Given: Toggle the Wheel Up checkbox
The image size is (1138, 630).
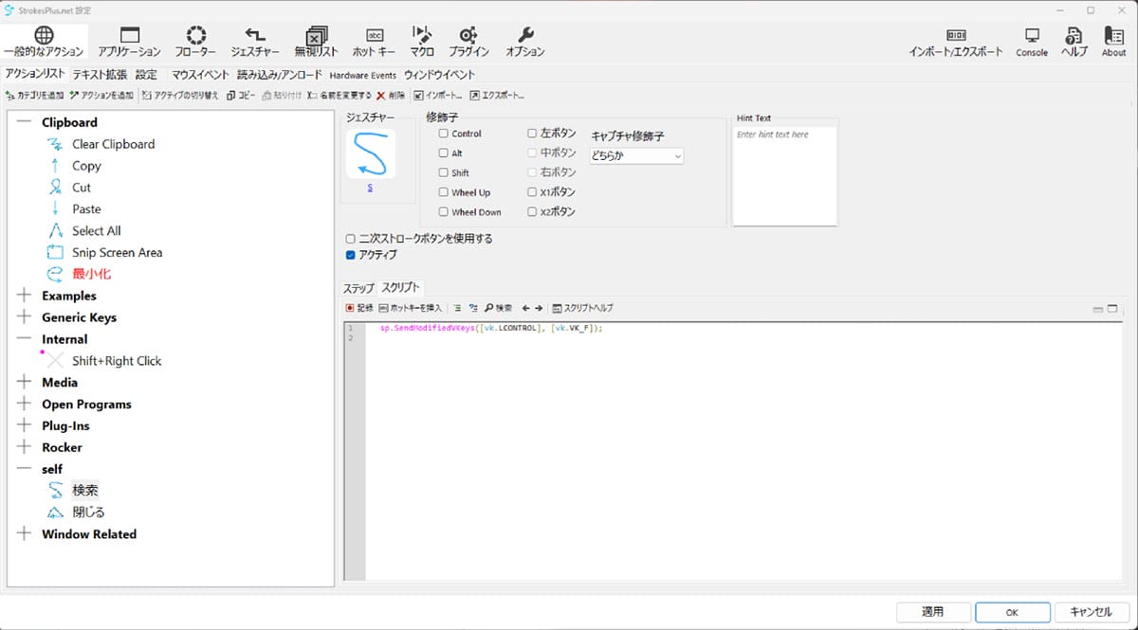Looking at the screenshot, I should pyautogui.click(x=444, y=192).
